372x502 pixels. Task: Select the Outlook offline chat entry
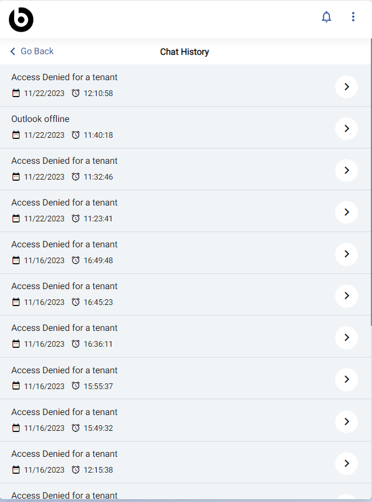[x=185, y=128]
